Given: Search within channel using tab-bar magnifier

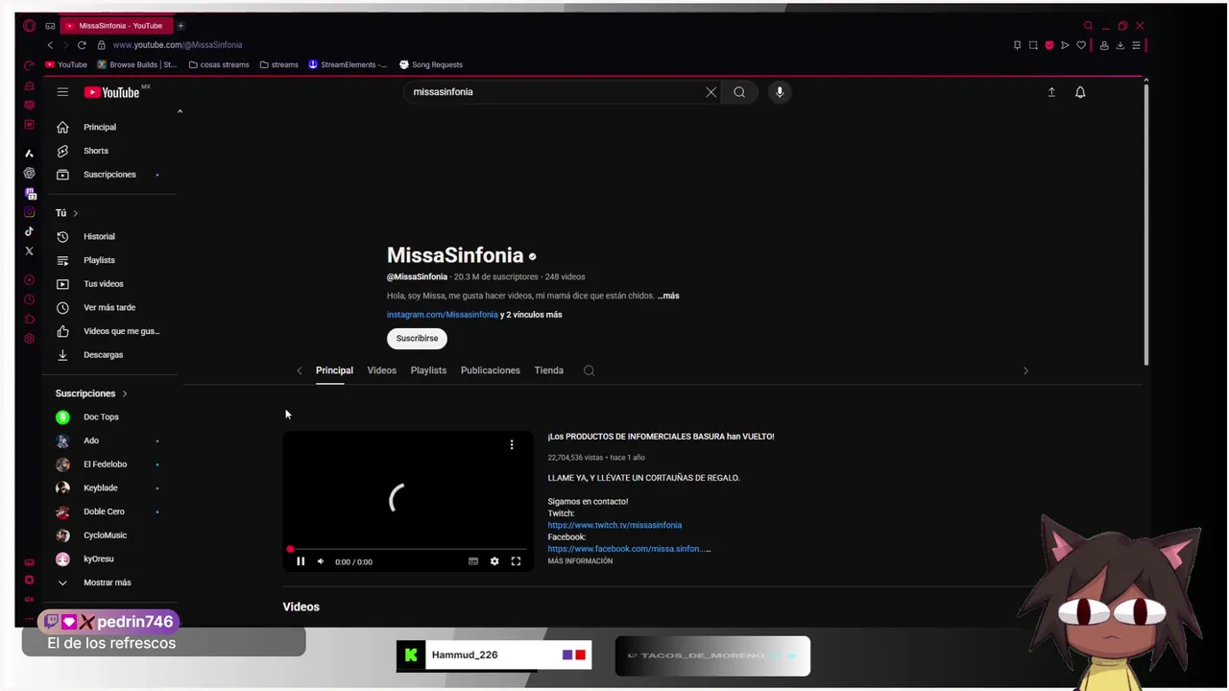Looking at the screenshot, I should pyautogui.click(x=590, y=370).
